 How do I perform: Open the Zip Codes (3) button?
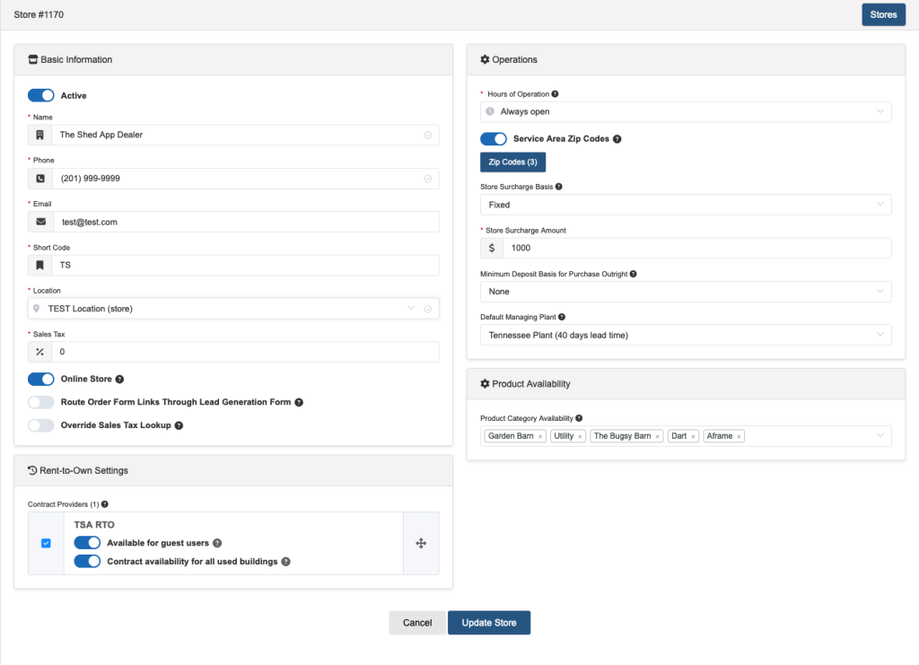tap(512, 162)
